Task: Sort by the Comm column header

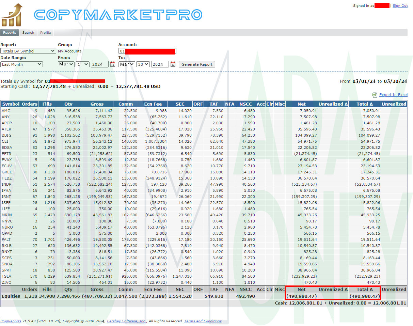Action: click(x=126, y=104)
